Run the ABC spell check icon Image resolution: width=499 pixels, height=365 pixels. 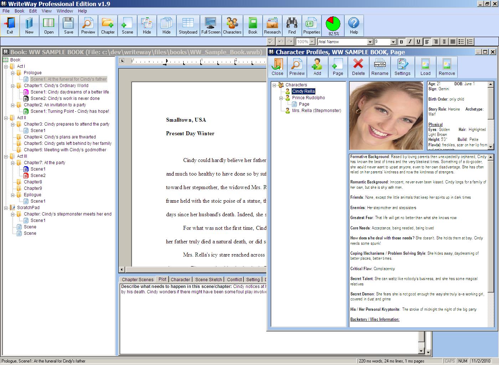[x=271, y=41]
